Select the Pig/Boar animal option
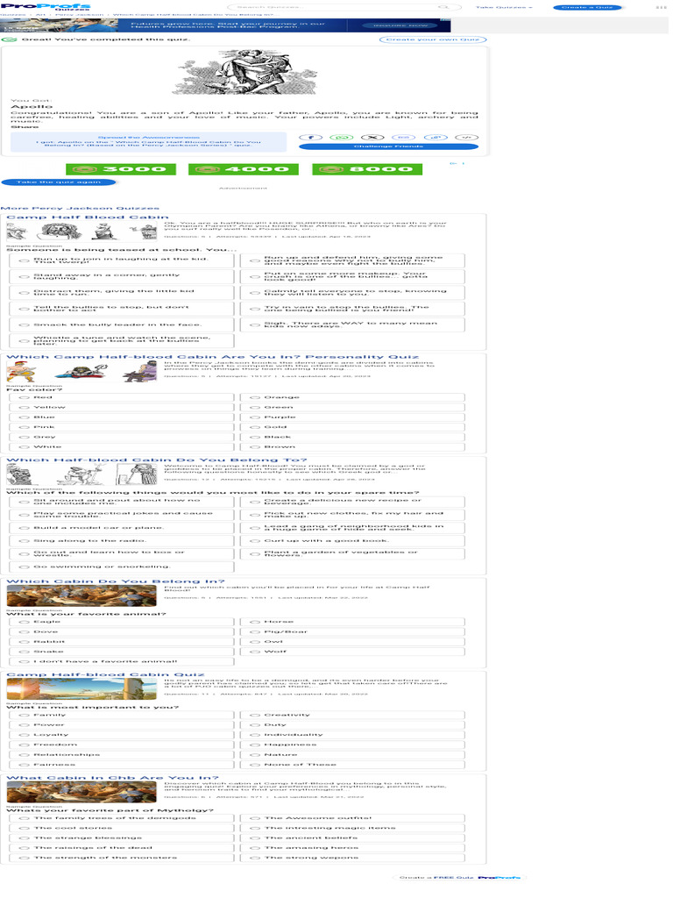This screenshot has height=898, width=673. (x=352, y=631)
